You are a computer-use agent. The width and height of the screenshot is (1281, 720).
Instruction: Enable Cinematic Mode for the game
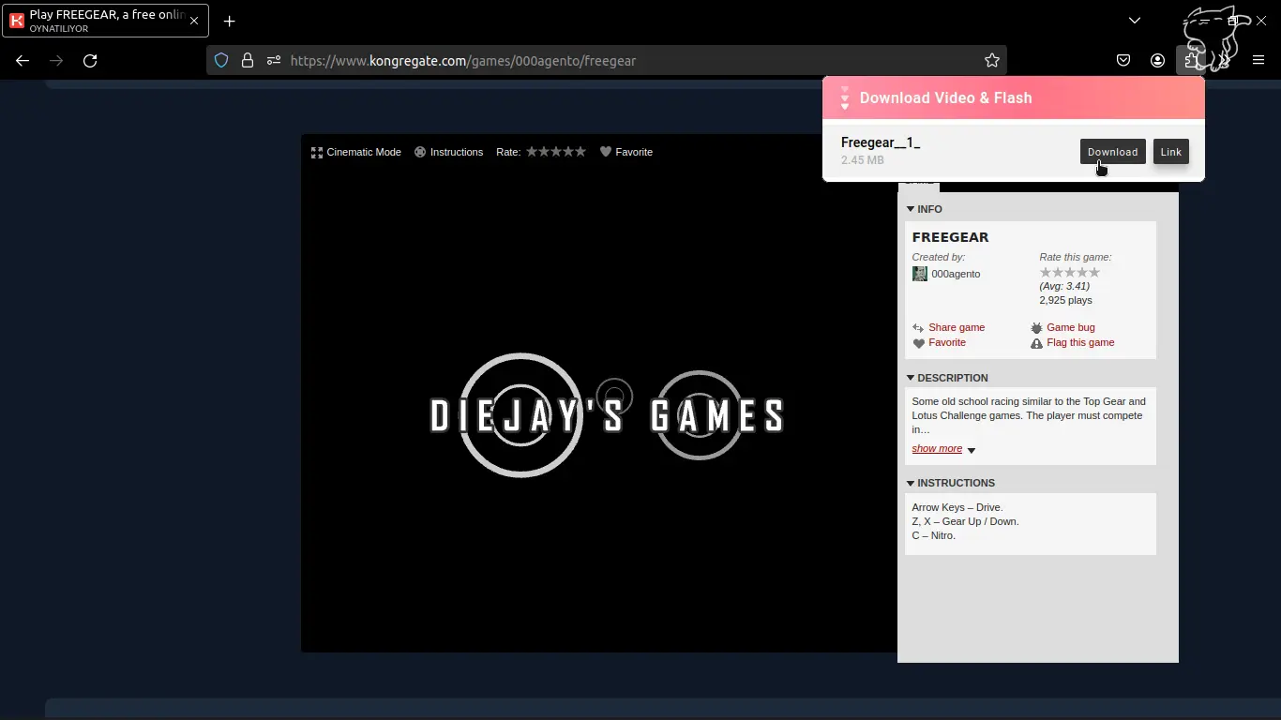(356, 152)
